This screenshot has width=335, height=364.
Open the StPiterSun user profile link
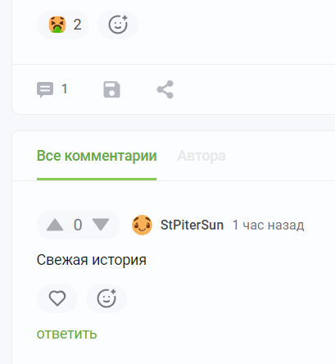192,225
